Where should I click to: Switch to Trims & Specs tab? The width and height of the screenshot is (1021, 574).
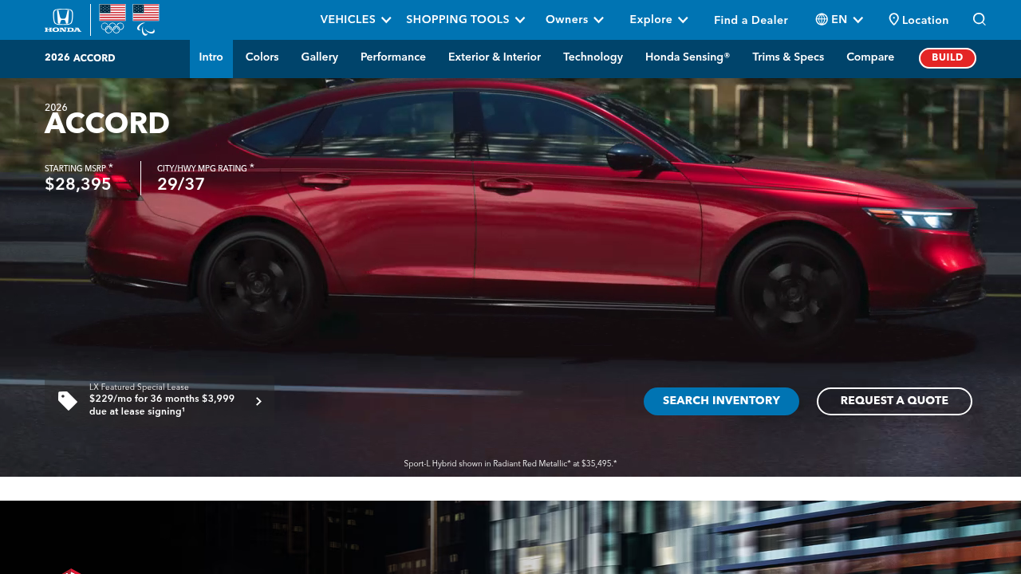788,57
